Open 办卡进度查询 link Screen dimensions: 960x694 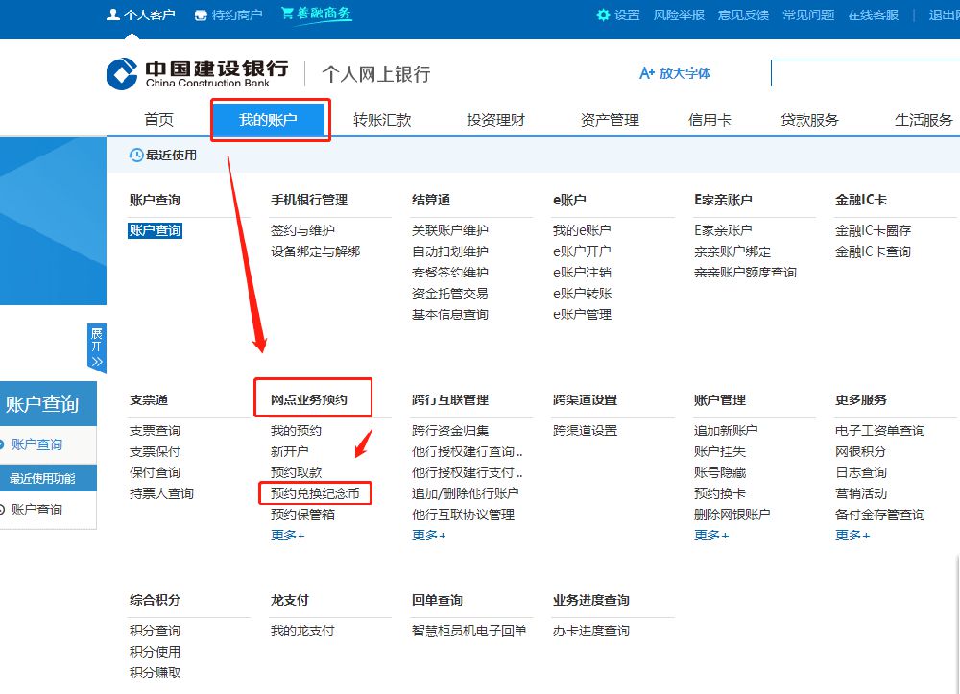point(590,631)
